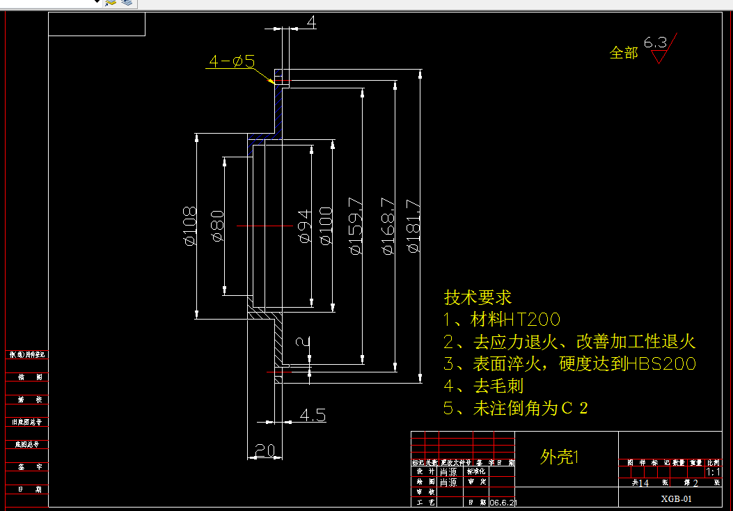
Task: Select the 外壳1 part name in title block
Action: [560, 457]
